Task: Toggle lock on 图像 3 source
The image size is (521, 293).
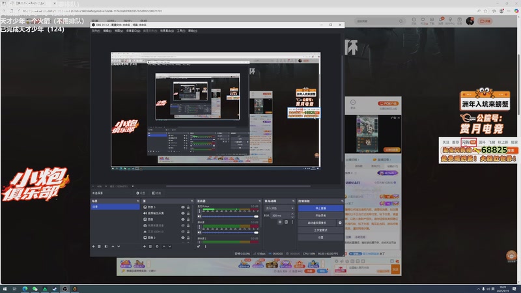Action: coord(188,207)
